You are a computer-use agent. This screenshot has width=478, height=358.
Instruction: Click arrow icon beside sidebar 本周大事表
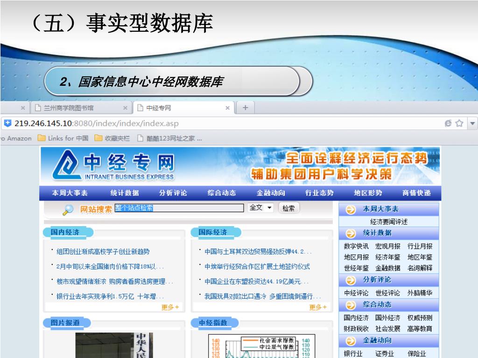coord(351,209)
